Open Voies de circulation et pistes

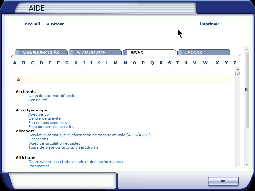[54, 143]
